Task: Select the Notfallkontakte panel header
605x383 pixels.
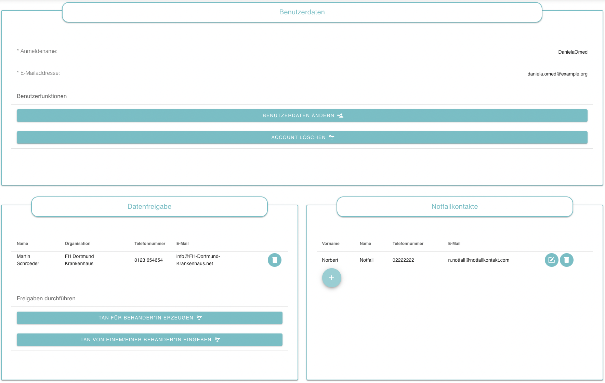Action: pos(455,207)
